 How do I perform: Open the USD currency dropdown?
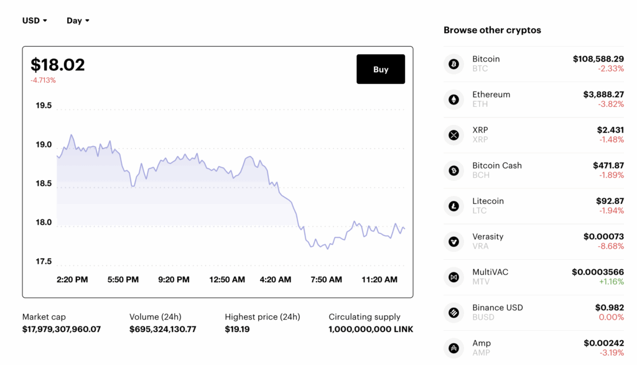35,21
